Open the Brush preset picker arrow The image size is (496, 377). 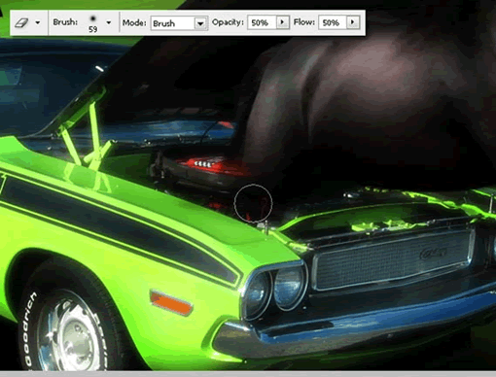click(109, 22)
